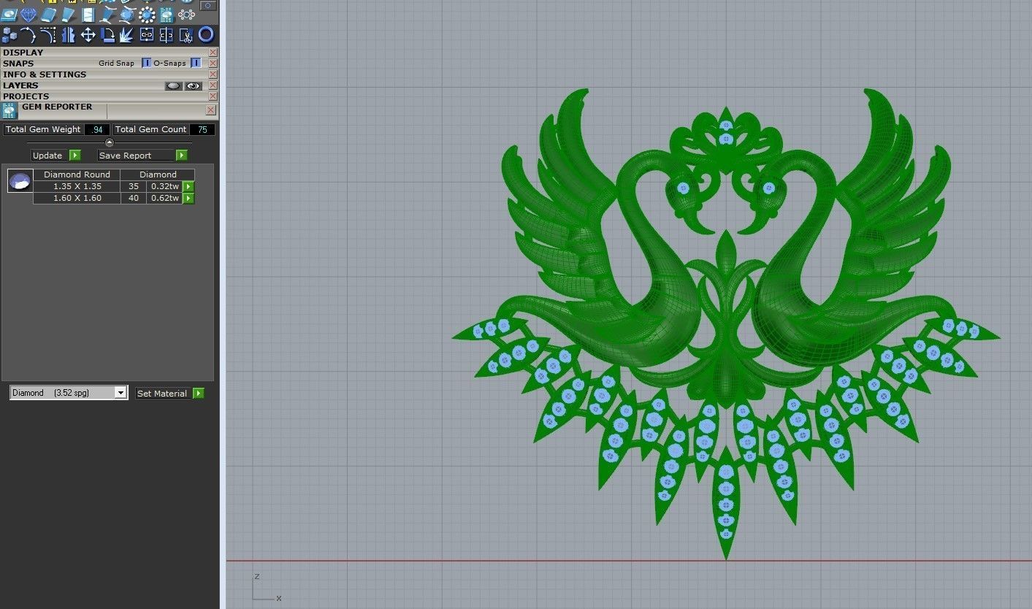Expand the LAYERS panel header
Viewport: 1032px width, 609px height.
pos(20,85)
